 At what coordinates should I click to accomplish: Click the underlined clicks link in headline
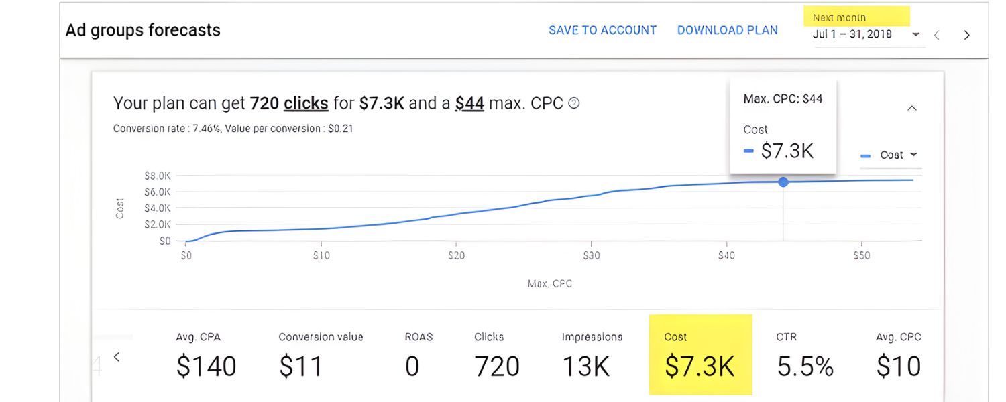[306, 103]
